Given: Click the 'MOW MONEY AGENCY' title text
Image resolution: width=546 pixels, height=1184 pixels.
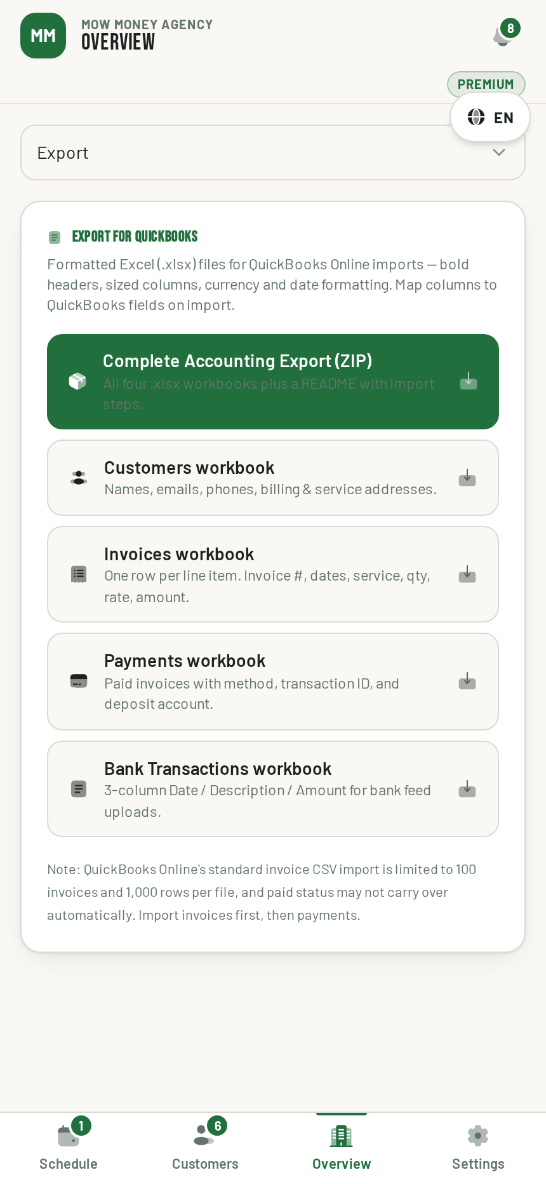Looking at the screenshot, I should tap(147, 25).
